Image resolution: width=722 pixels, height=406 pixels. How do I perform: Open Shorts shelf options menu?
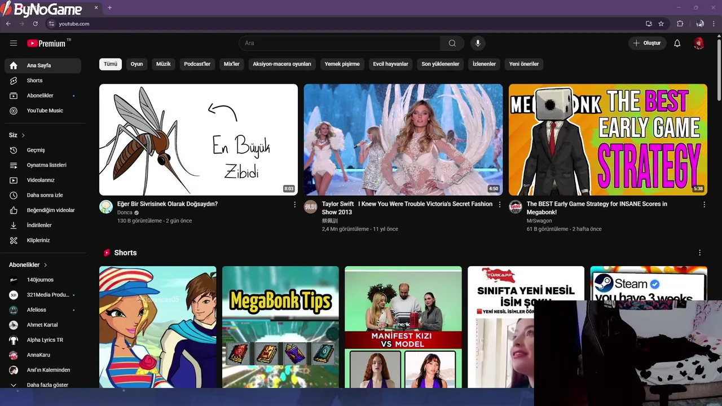click(x=699, y=253)
